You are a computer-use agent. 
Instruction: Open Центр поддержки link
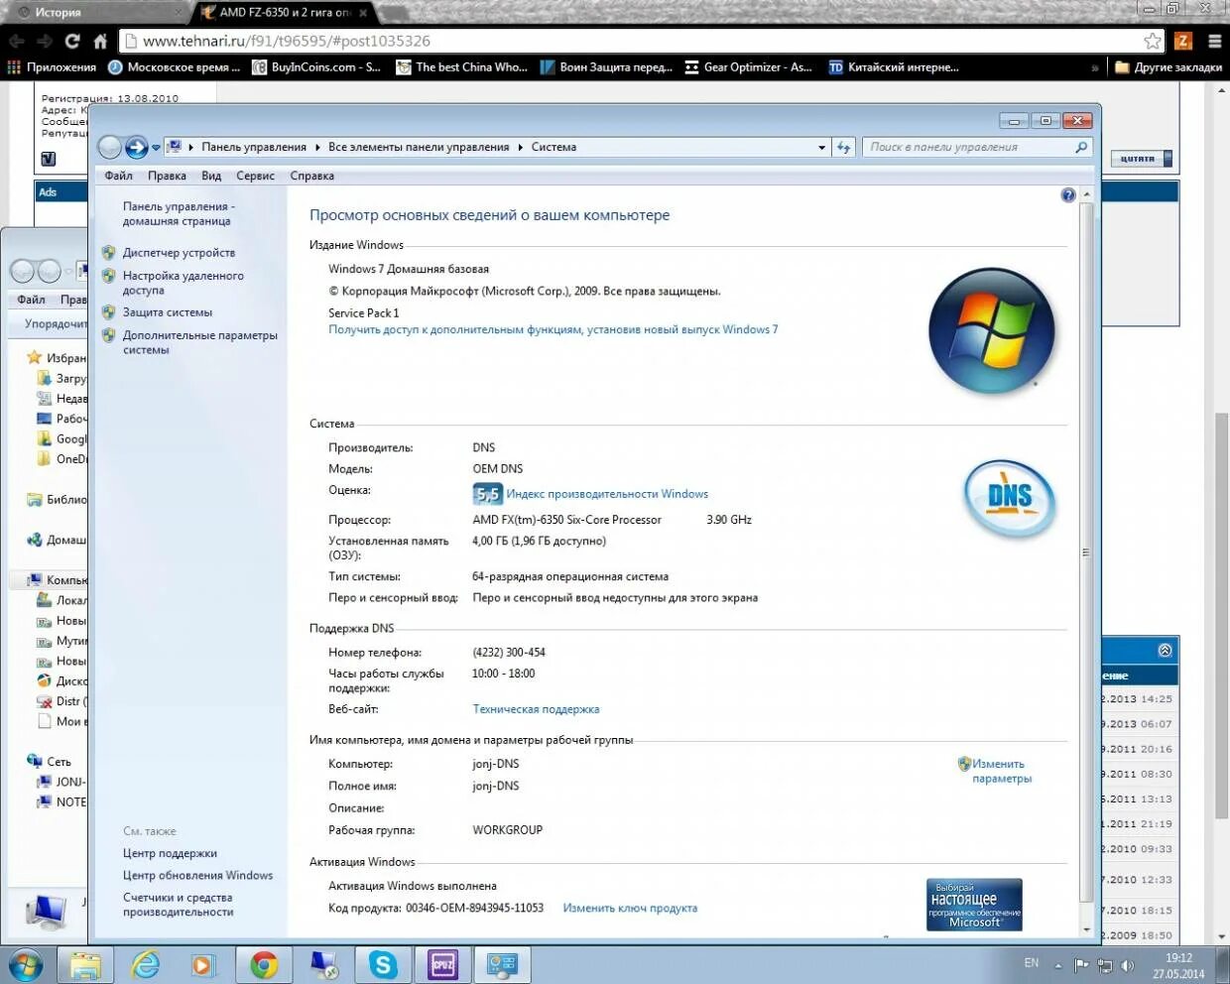click(170, 853)
